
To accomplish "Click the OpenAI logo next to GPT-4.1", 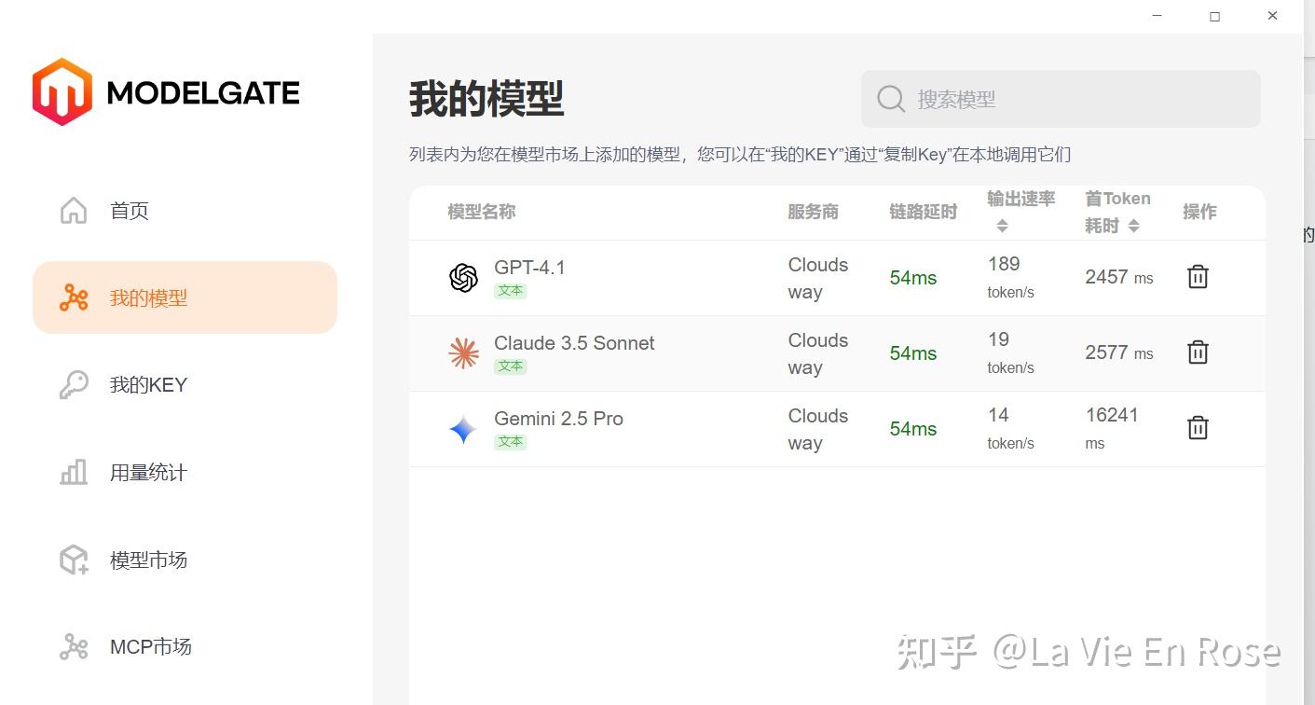I will click(x=463, y=276).
